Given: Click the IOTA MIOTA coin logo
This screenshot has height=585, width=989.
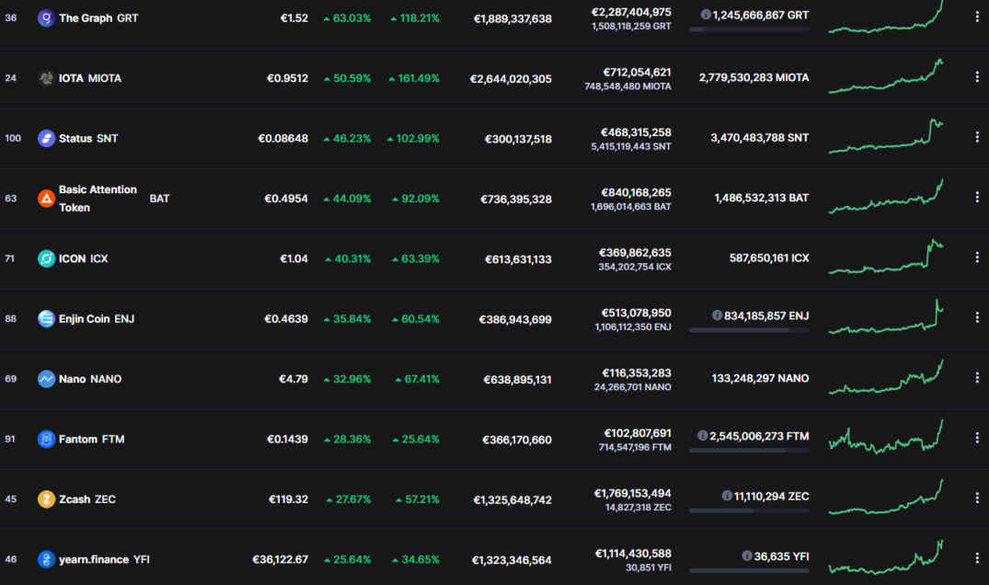Looking at the screenshot, I should coord(46,78).
